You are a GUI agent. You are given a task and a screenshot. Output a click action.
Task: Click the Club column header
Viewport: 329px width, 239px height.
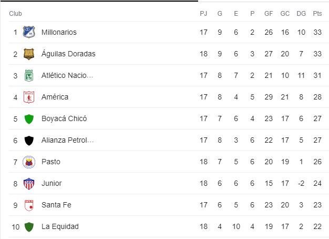pyautogui.click(x=15, y=14)
